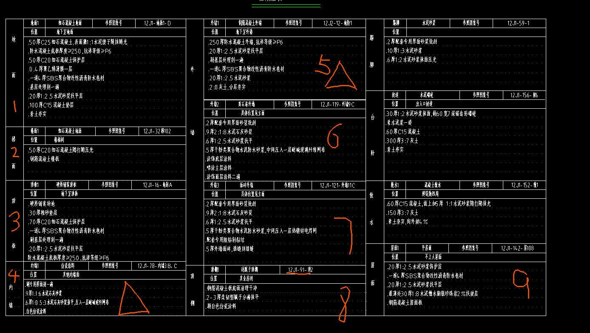The width and height of the screenshot is (590, 333).
Task: Select the line "50厚C20细石混凝土随打随压光"
Action: 61,150
